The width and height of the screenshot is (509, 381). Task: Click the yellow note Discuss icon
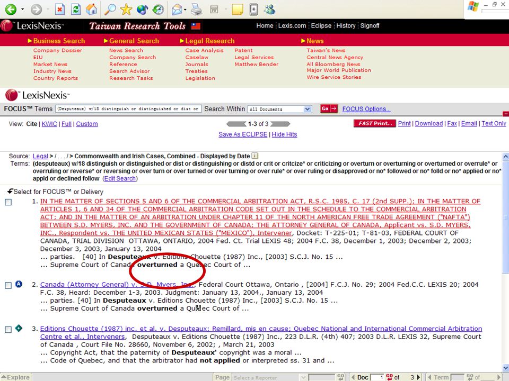(238, 10)
